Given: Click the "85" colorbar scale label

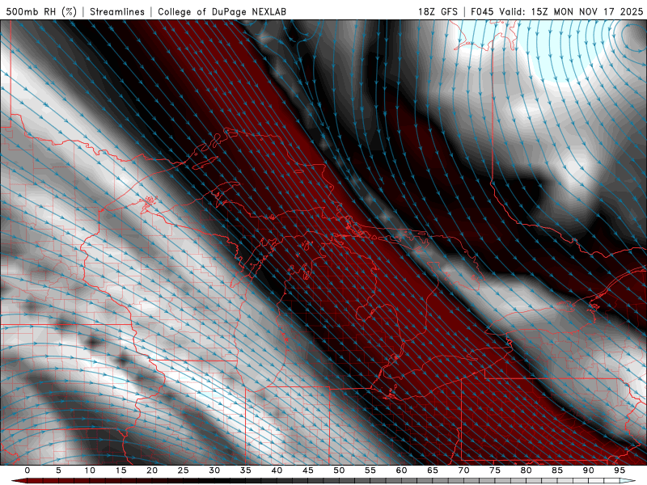Looking at the screenshot, I should 557,470.
